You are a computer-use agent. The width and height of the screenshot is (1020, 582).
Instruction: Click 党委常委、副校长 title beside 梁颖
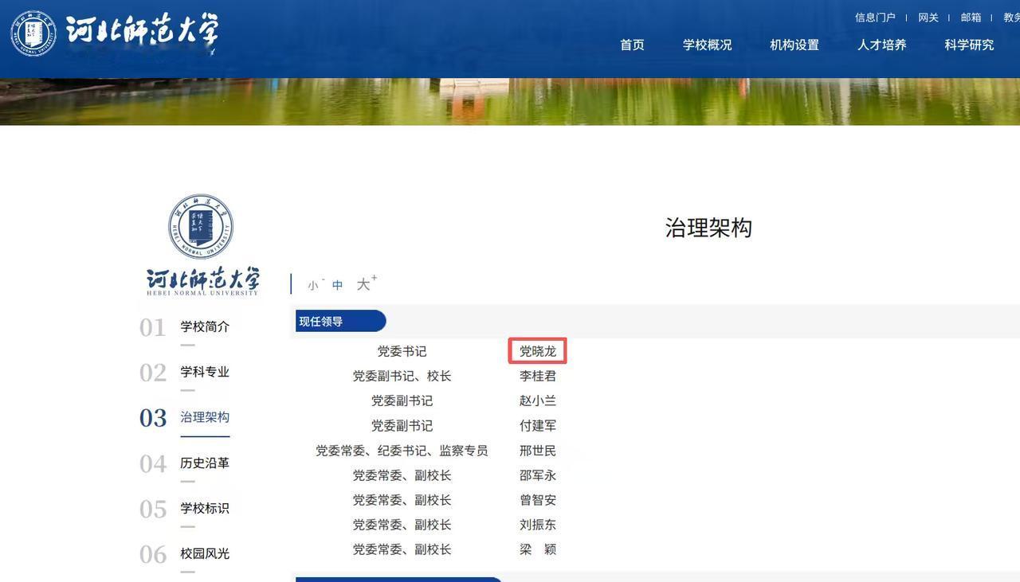pos(402,549)
